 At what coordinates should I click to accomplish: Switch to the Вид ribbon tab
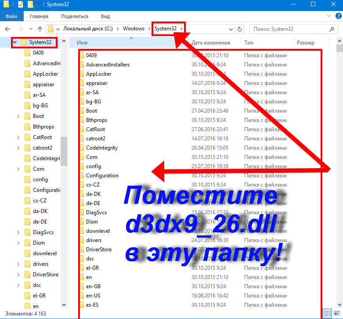point(105,16)
